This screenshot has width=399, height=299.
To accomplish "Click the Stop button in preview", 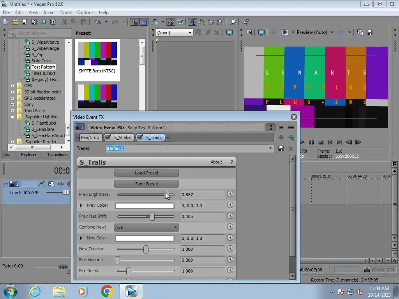I will pos(321,142).
